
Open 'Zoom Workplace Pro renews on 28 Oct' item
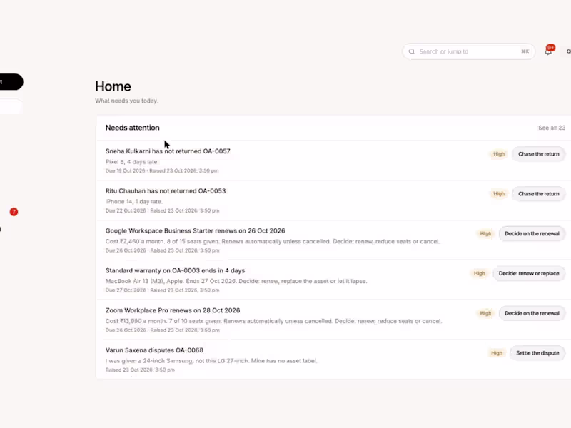173,310
